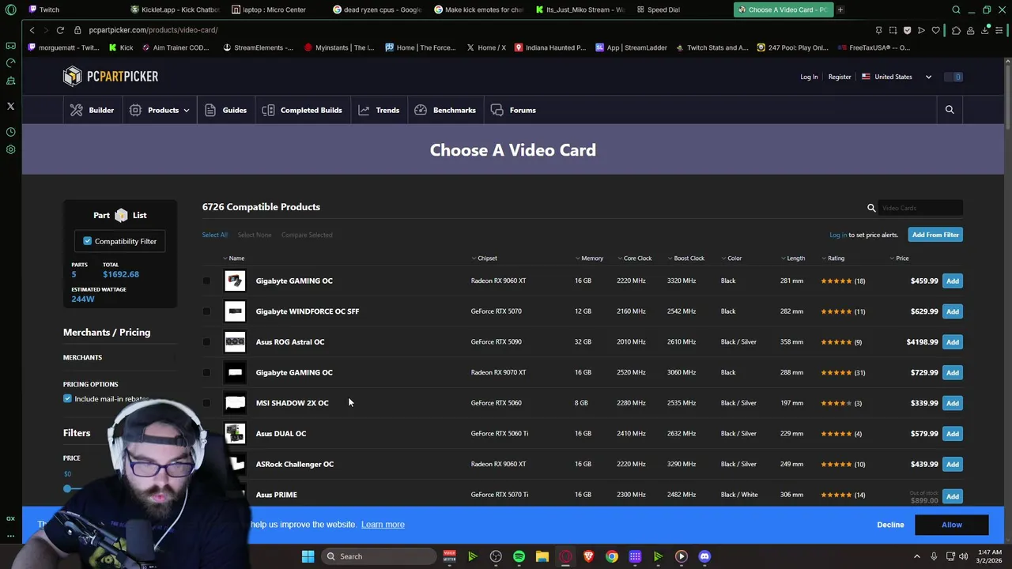Click the bookmark heart icon in address bar
The width and height of the screenshot is (1012, 569).
click(936, 30)
